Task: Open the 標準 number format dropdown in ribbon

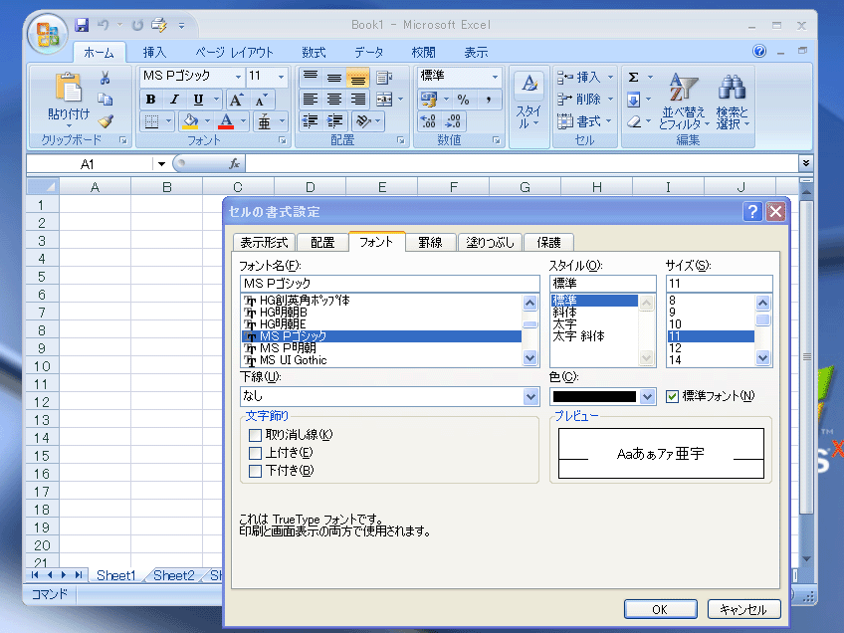Action: pos(495,77)
